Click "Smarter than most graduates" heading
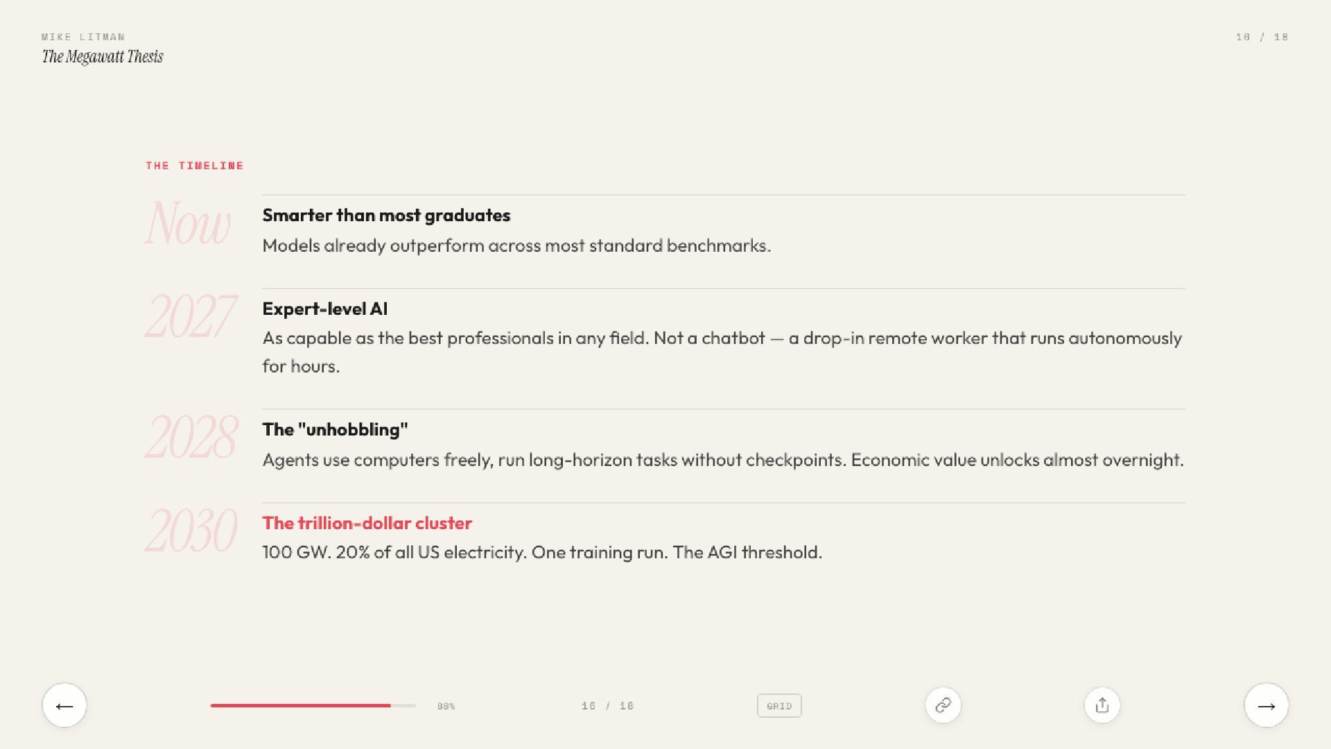Screen dimensions: 1331x749 (386, 215)
